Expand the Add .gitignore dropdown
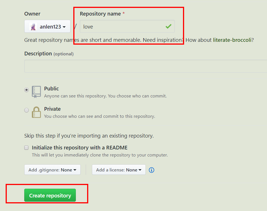267x211 pixels. pos(52,170)
